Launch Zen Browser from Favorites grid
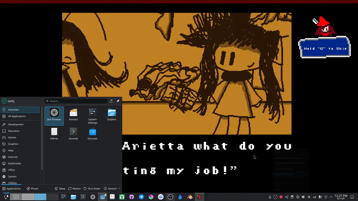The height and width of the screenshot is (201, 358). [54, 116]
